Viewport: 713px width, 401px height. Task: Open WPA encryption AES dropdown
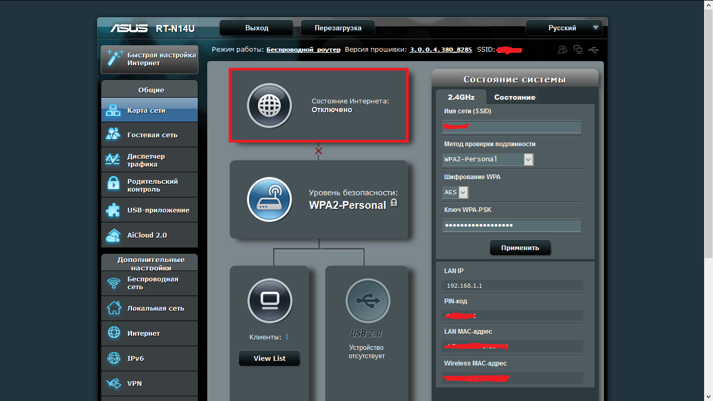(x=456, y=192)
